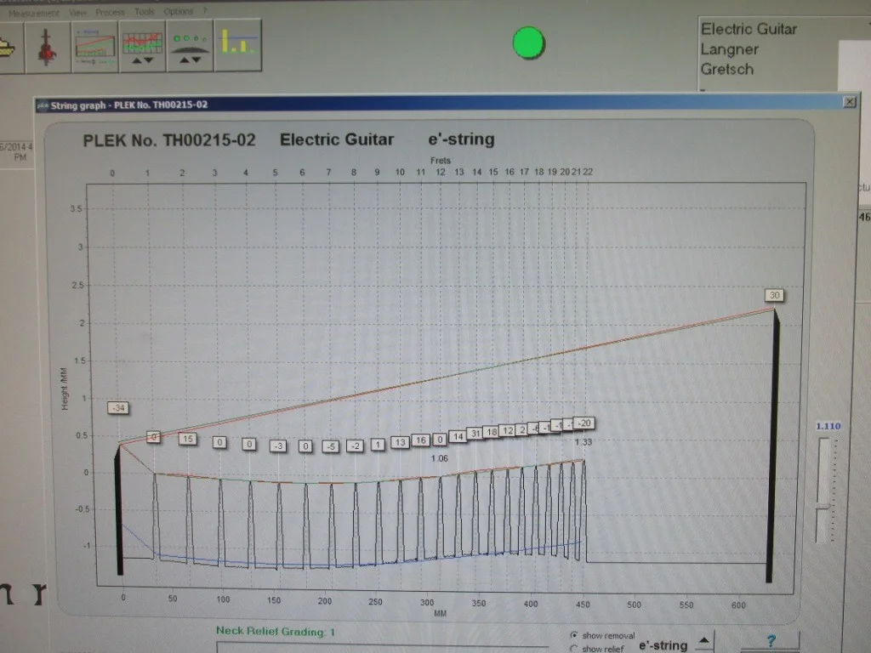The height and width of the screenshot is (653, 871).
Task: Select the 'show relief' radio button
Action: [574, 649]
